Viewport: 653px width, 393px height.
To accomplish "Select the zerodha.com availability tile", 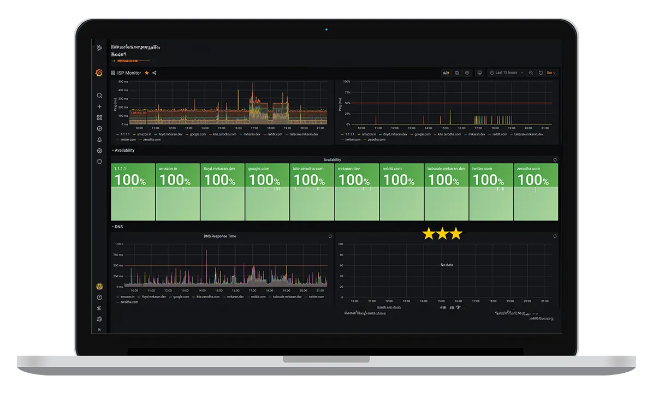I will pyautogui.click(x=536, y=192).
